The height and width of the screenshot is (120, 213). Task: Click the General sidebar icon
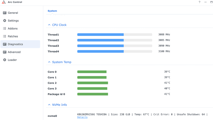pyautogui.click(x=5, y=13)
